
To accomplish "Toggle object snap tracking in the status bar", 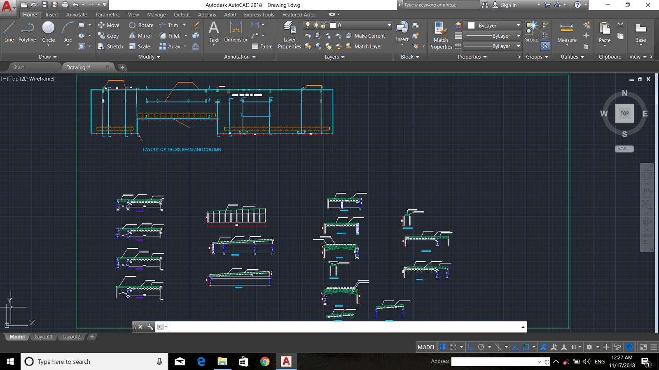I will (515, 347).
